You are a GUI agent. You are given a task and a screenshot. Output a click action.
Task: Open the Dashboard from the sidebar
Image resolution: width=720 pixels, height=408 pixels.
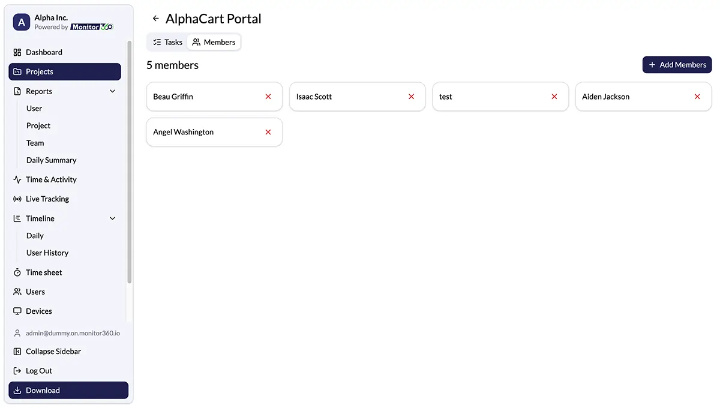pyautogui.click(x=44, y=52)
